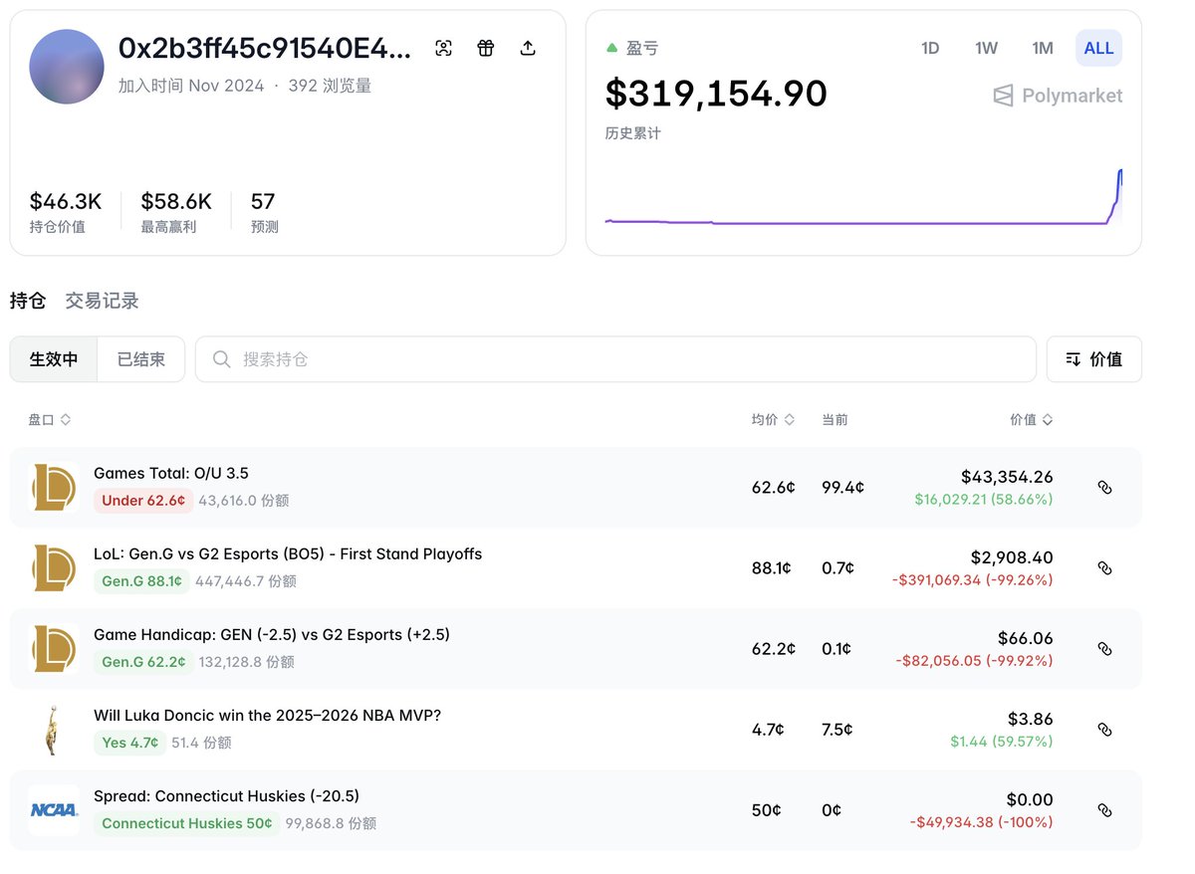Sort by 盘口 column header
Viewport: 1195px width, 874px height.
coord(50,420)
